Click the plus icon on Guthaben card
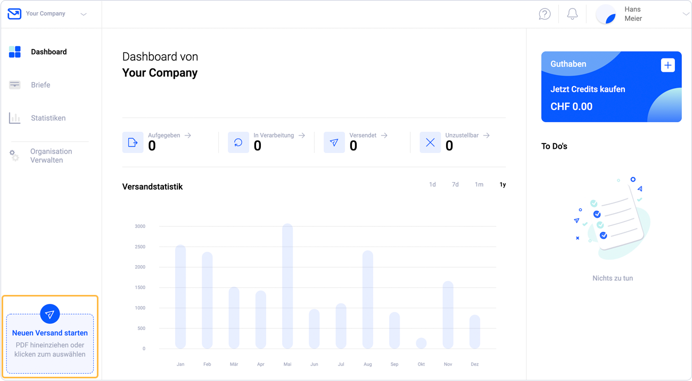This screenshot has width=692, height=381. (668, 65)
